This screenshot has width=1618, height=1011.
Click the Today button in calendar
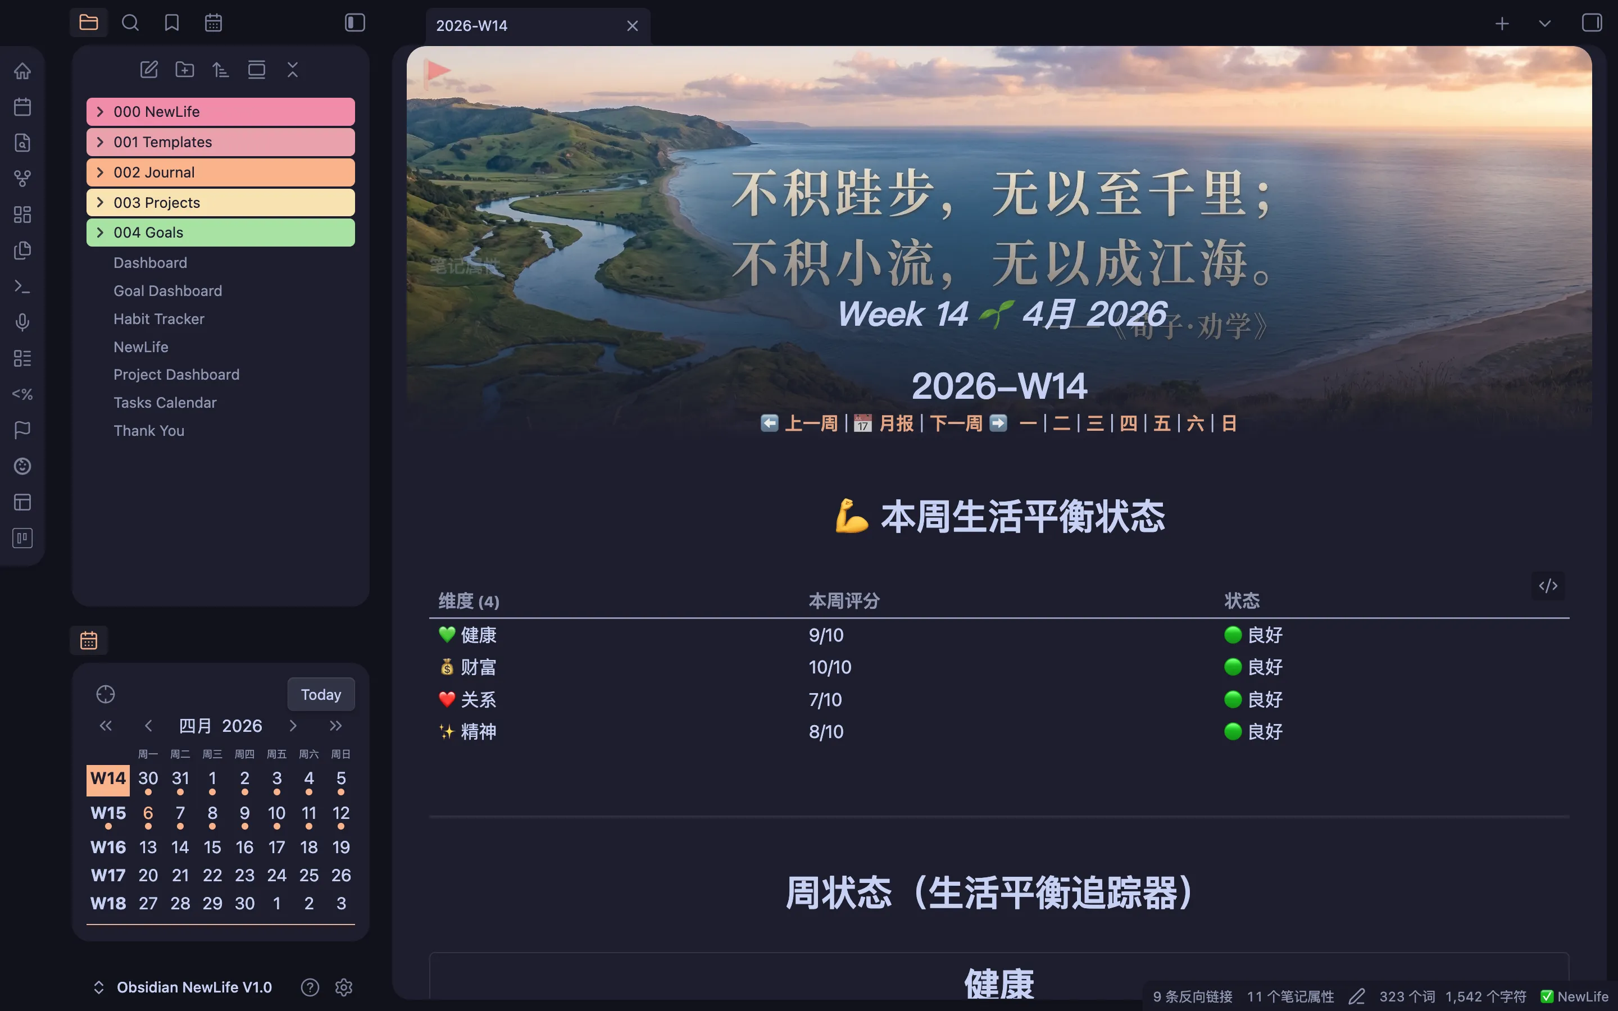click(x=321, y=695)
